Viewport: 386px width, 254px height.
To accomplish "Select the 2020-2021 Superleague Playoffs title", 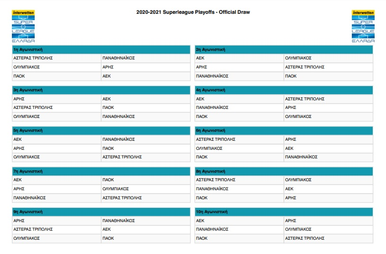I will [193, 12].
